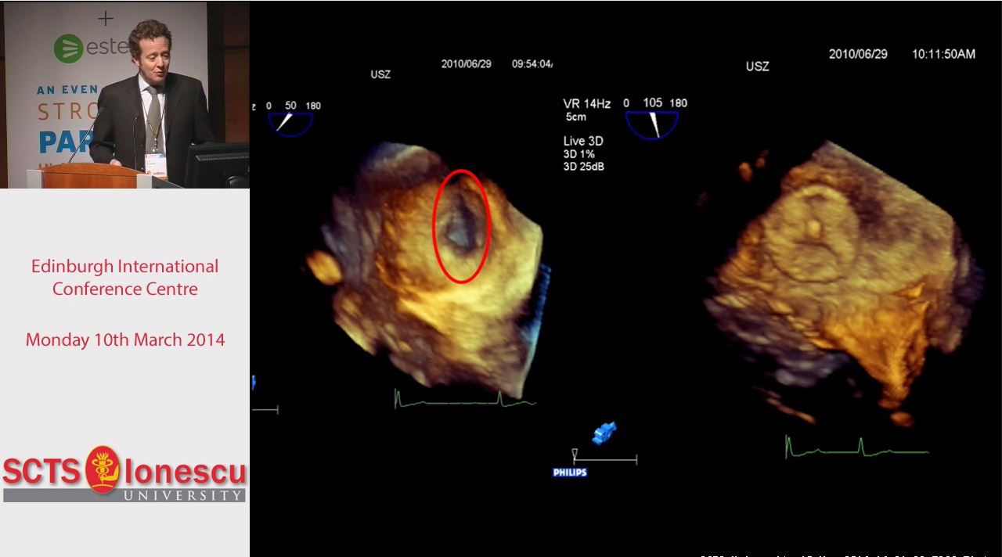
Task: Click the "USZ" label under the 10:11:50AM timestamp
Action: tap(757, 66)
